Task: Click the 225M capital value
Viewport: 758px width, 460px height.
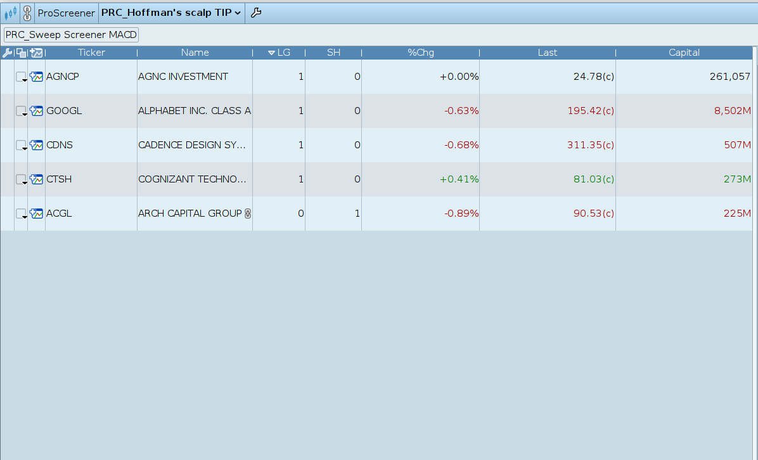Action: (738, 213)
